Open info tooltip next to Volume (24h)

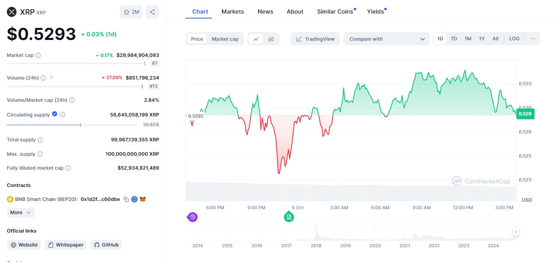click(x=43, y=78)
